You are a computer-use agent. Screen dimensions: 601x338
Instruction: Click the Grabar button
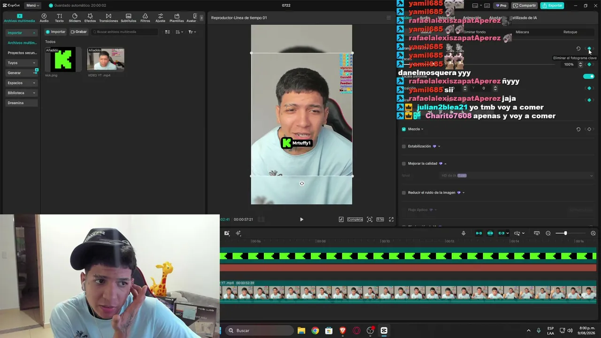click(x=79, y=32)
